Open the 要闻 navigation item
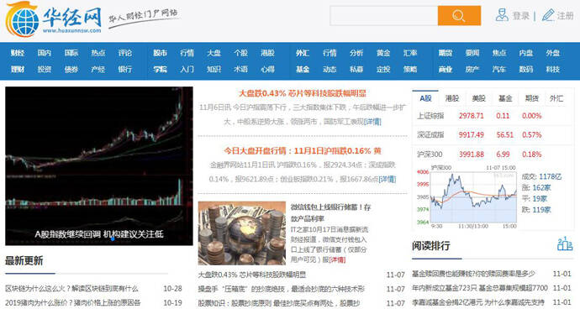The width and height of the screenshot is (580, 309). coord(472,53)
